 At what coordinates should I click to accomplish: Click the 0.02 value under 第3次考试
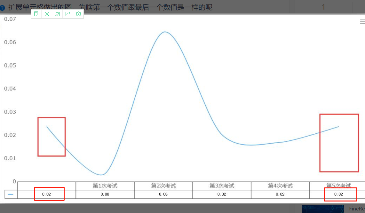coord(222,194)
